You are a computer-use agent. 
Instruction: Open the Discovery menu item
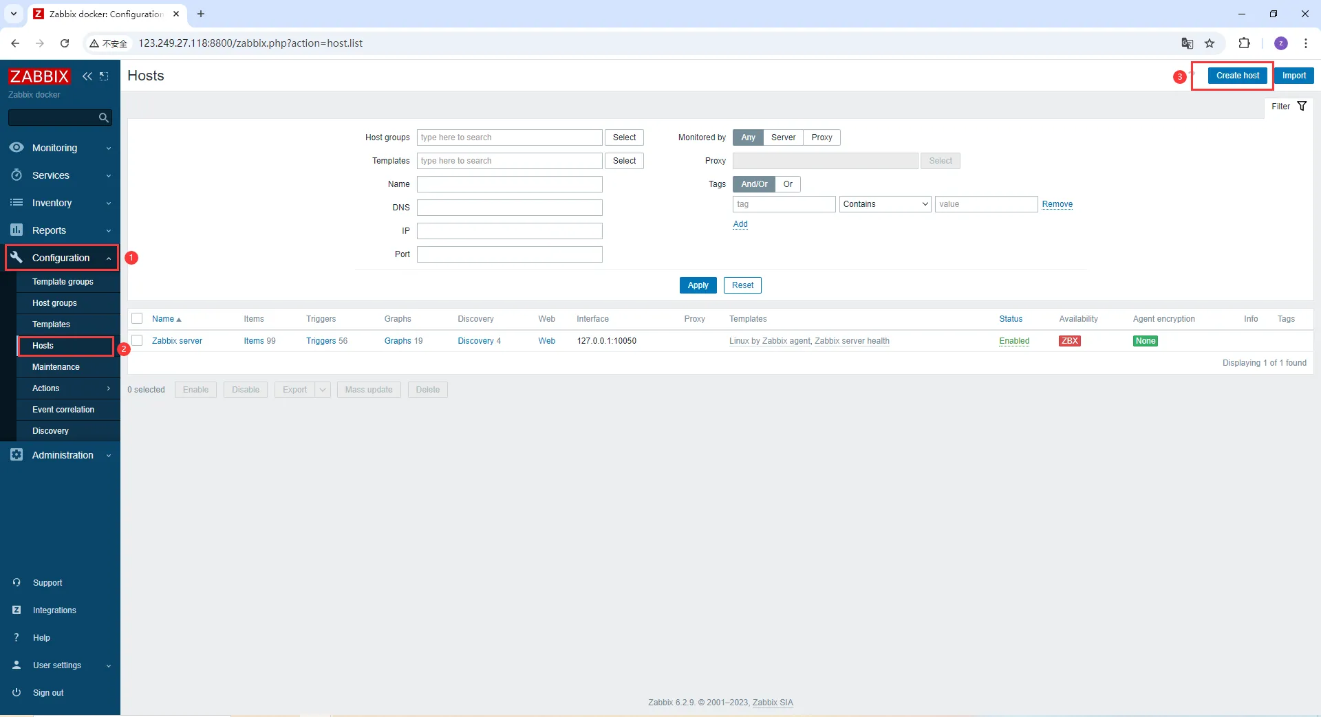pyautogui.click(x=50, y=431)
